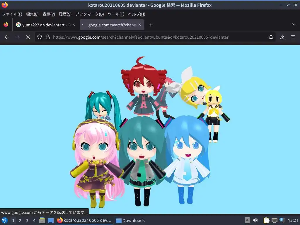The image size is (300, 225).
Task: Open the file manager taskbar icon
Action: 42,220
